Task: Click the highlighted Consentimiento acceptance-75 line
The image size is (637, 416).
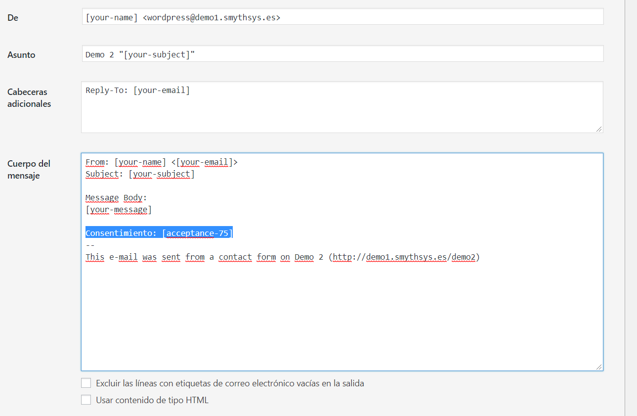Action: coord(159,233)
